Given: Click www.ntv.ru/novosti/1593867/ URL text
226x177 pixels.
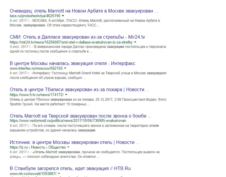Looking at the screenshot, I should click(33, 174).
